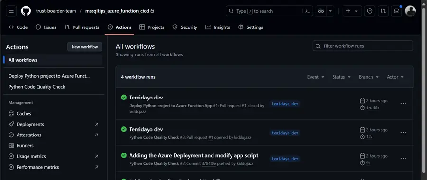Switch to the Projects tab

(x=152, y=27)
